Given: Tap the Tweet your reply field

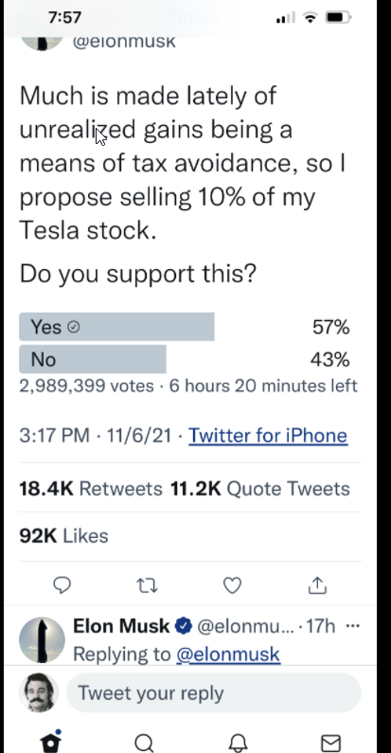Looking at the screenshot, I should click(214, 693).
